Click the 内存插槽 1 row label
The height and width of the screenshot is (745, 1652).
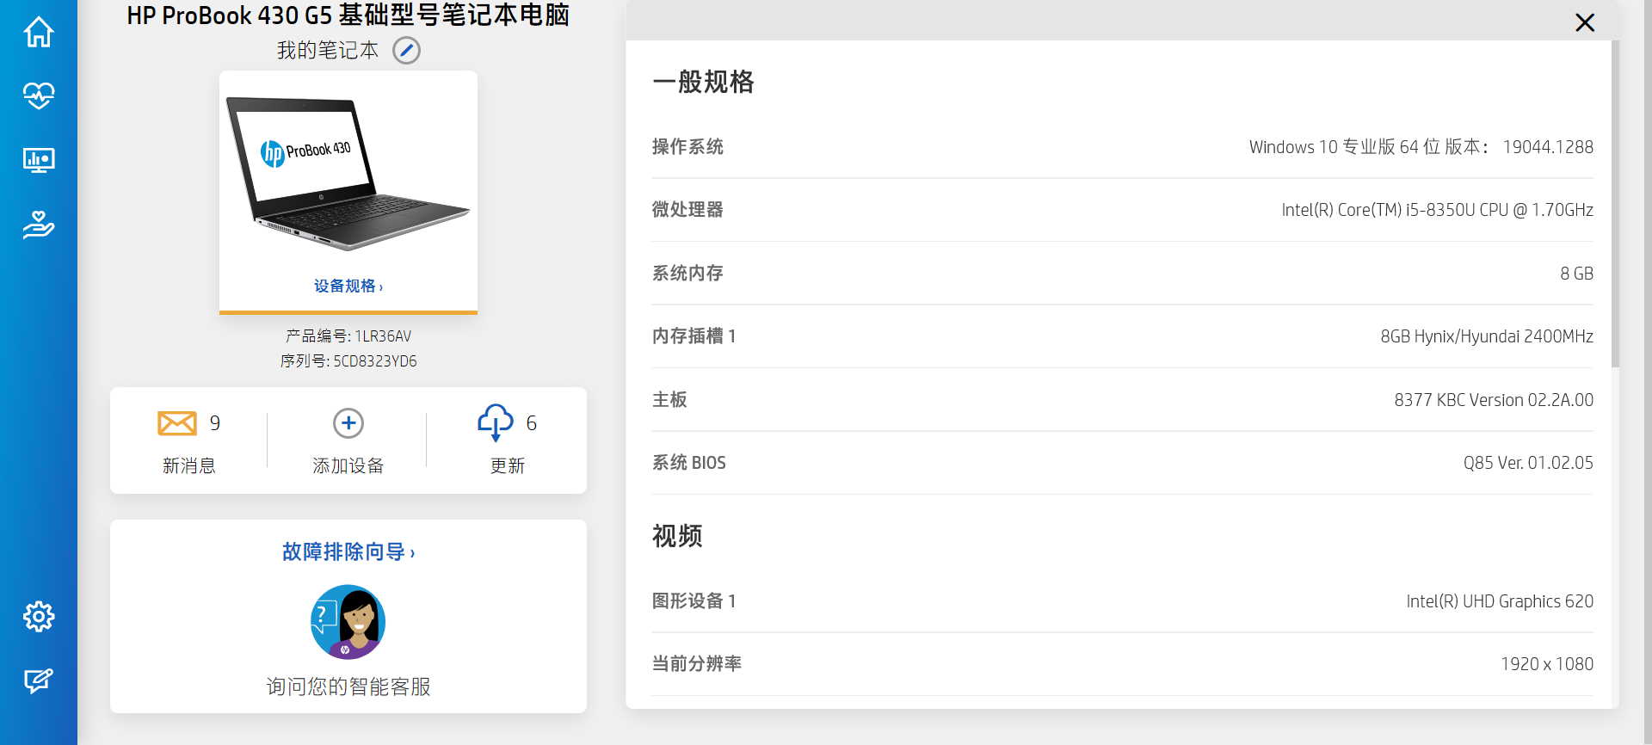(693, 336)
